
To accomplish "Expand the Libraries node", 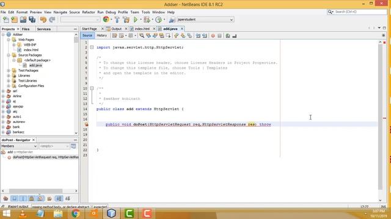I will click(9, 75).
